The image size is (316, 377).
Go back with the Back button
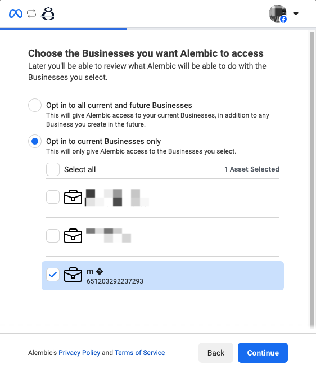[x=216, y=353]
